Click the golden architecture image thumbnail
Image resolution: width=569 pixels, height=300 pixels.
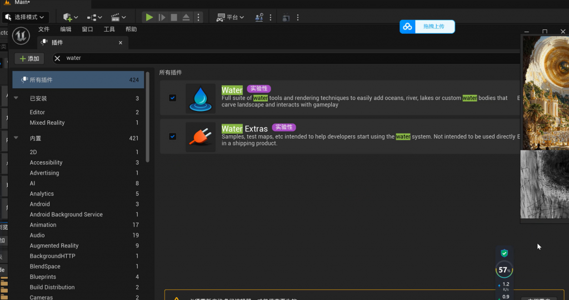(546, 93)
